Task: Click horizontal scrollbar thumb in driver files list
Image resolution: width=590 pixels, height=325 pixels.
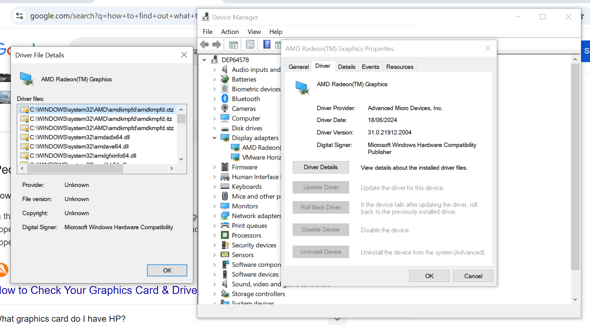Action: pyautogui.click(x=74, y=169)
